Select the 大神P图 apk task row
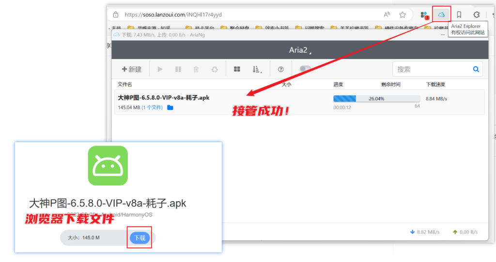Screen dimensions: 496x262 [299, 102]
